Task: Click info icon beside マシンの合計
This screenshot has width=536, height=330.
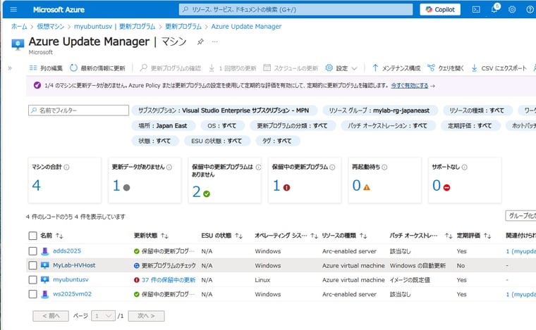Action: pos(67,167)
